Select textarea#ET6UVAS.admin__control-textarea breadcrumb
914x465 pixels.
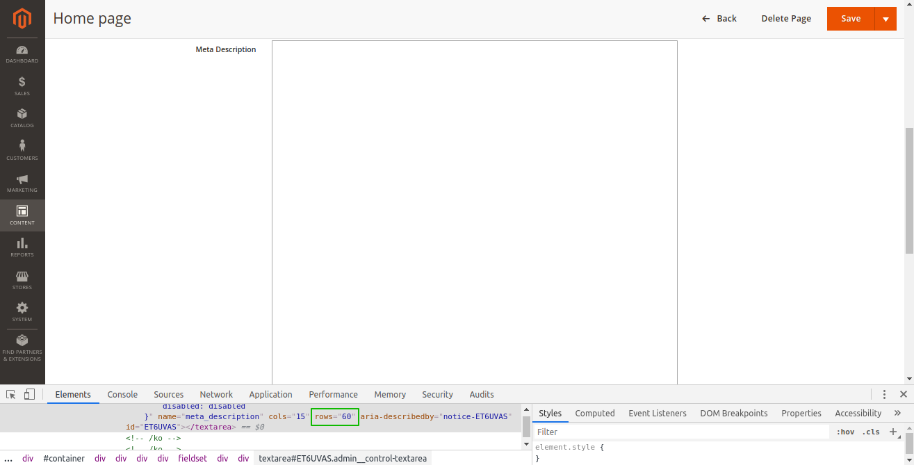[x=343, y=458]
